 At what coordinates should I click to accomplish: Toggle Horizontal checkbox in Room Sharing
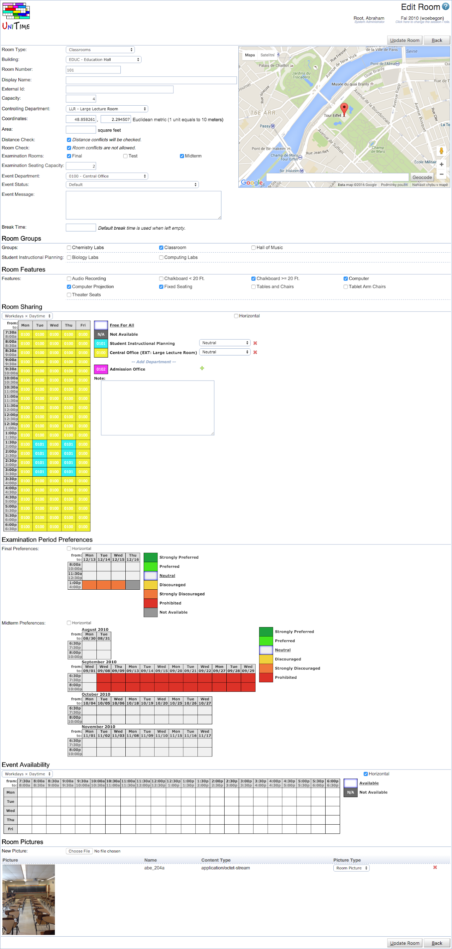[x=236, y=316]
